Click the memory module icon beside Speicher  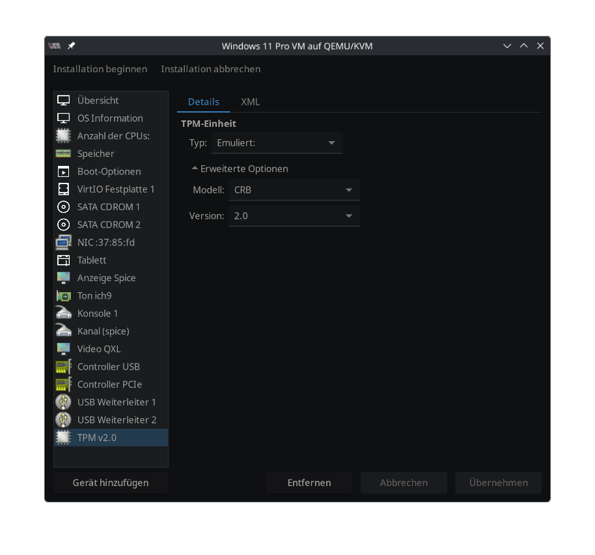63,154
